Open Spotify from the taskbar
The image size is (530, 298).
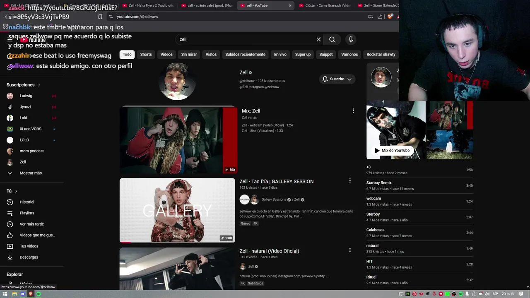click(39, 294)
